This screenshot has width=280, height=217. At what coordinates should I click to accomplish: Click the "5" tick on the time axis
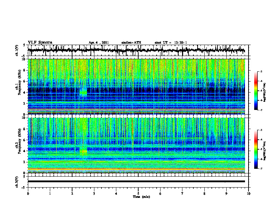(x=138, y=194)
